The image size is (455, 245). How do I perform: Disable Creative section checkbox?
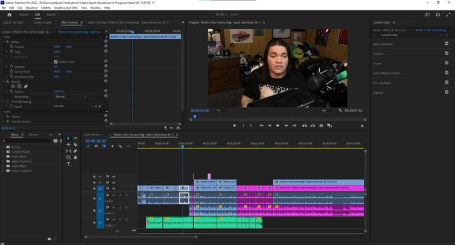[x=446, y=53]
